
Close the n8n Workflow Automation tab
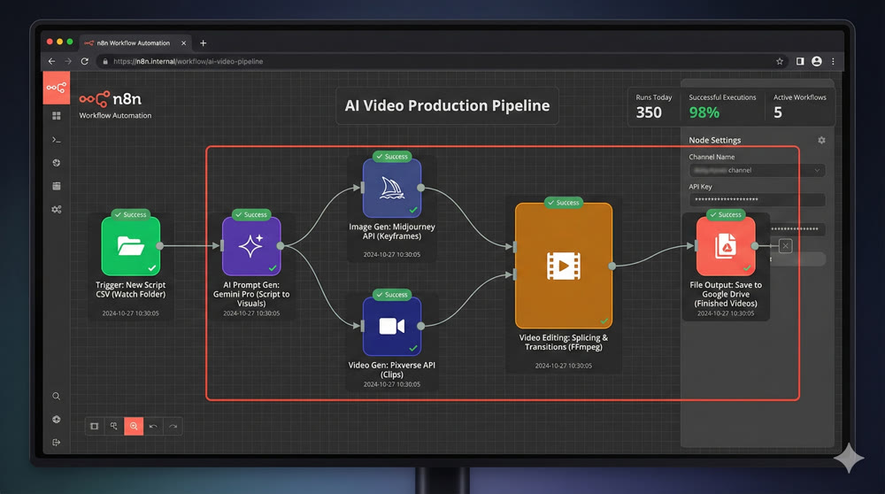pyautogui.click(x=183, y=42)
